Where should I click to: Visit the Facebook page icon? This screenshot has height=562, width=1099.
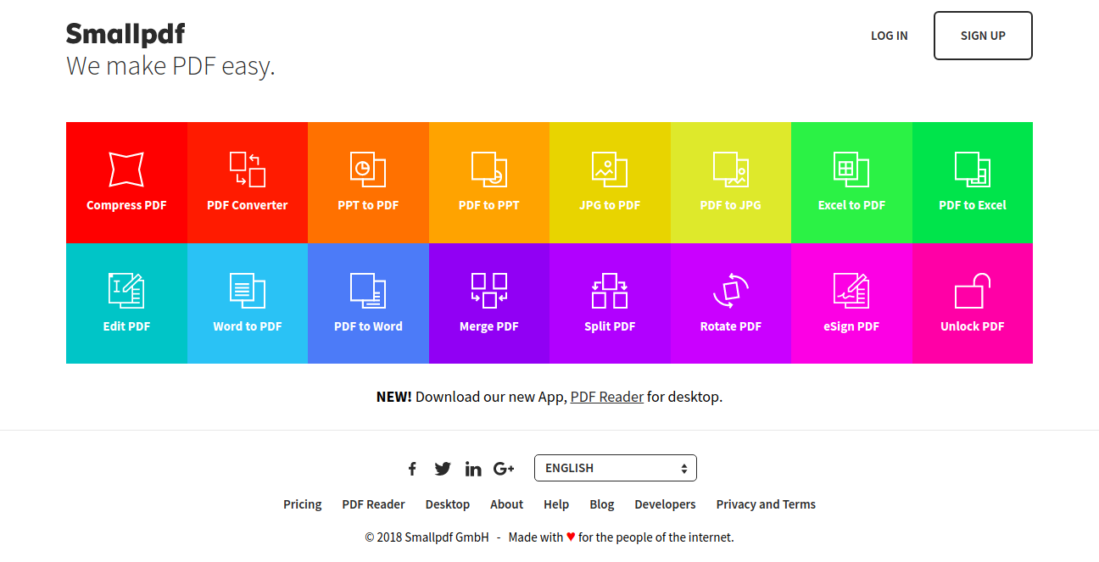[412, 468]
